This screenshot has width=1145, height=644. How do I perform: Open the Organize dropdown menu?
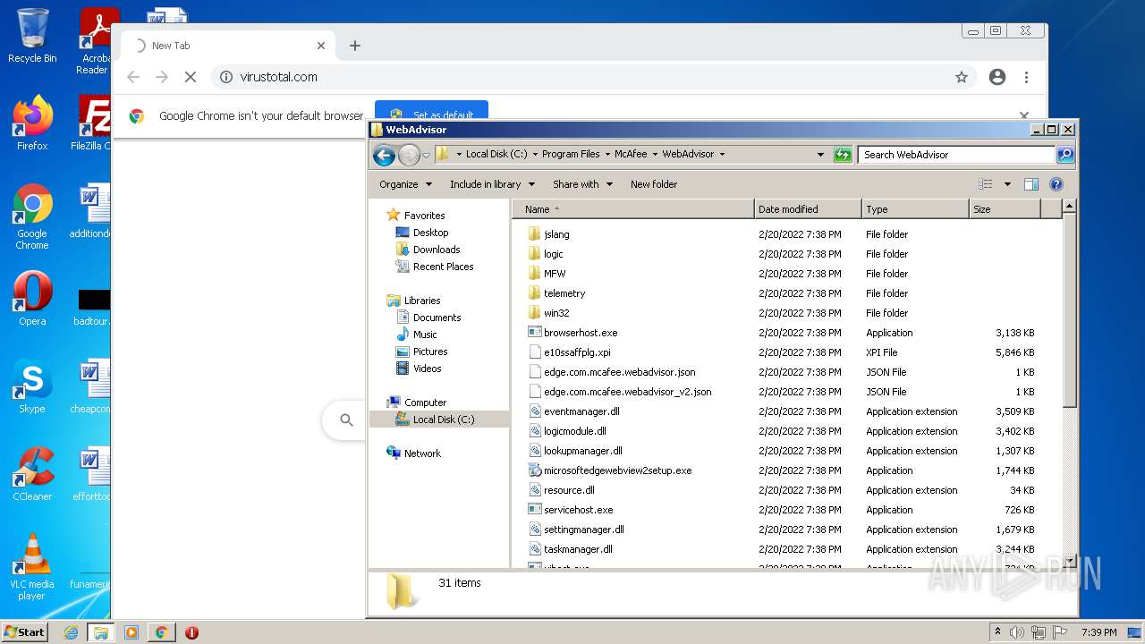[405, 184]
